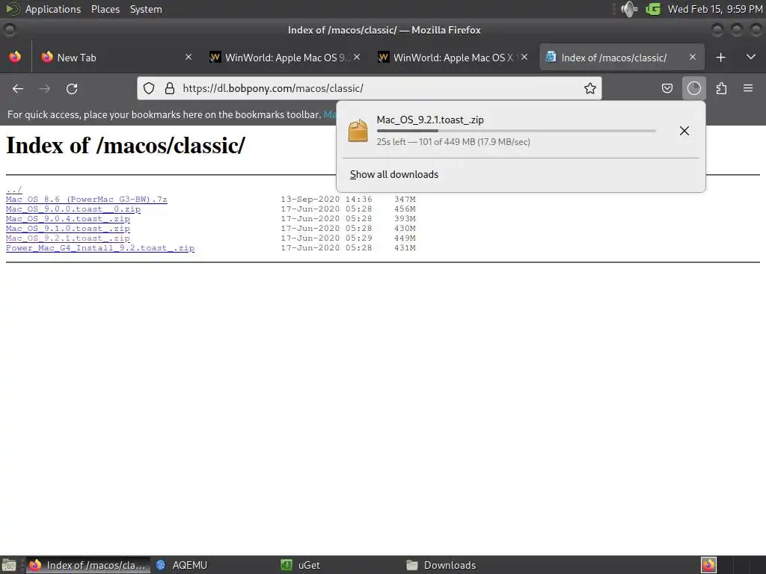This screenshot has height=574, width=766.
Task: Open the Places menu
Action: point(105,9)
